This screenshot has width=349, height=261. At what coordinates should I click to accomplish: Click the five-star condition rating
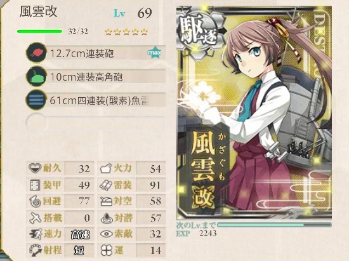pyautogui.click(x=126, y=32)
